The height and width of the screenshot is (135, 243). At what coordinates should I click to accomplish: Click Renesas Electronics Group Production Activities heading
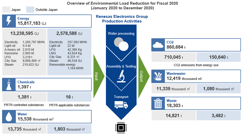pyautogui.click(x=122, y=19)
